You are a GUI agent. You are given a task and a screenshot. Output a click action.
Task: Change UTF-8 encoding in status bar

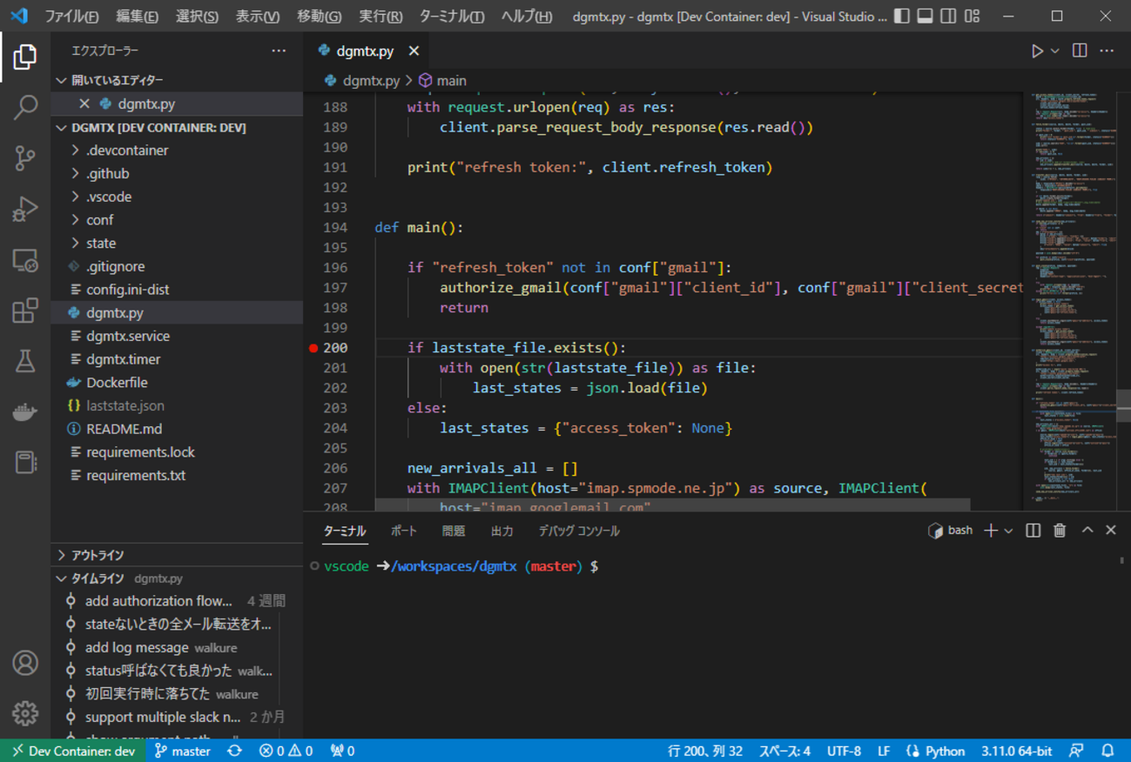point(844,751)
